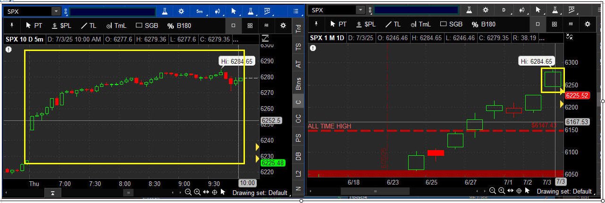
Task: Open the 5m timeframe dropdown
Action: pyautogui.click(x=200, y=11)
